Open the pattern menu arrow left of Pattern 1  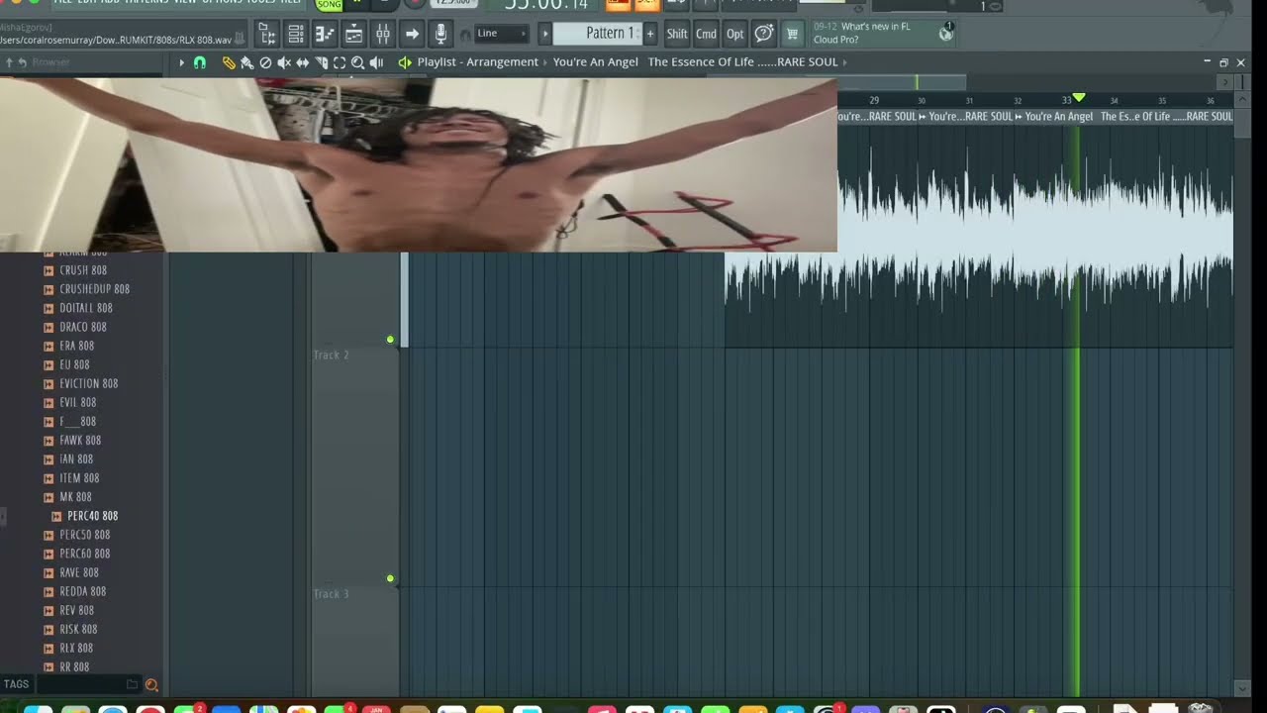(x=544, y=34)
